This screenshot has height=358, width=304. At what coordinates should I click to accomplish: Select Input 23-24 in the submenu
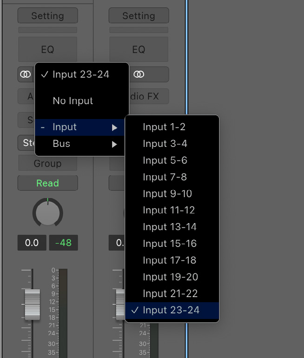pyautogui.click(x=172, y=310)
